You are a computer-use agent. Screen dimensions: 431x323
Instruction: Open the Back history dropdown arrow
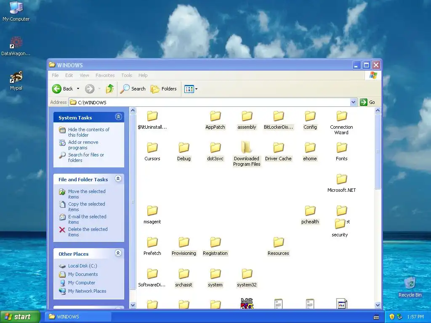tap(78, 89)
